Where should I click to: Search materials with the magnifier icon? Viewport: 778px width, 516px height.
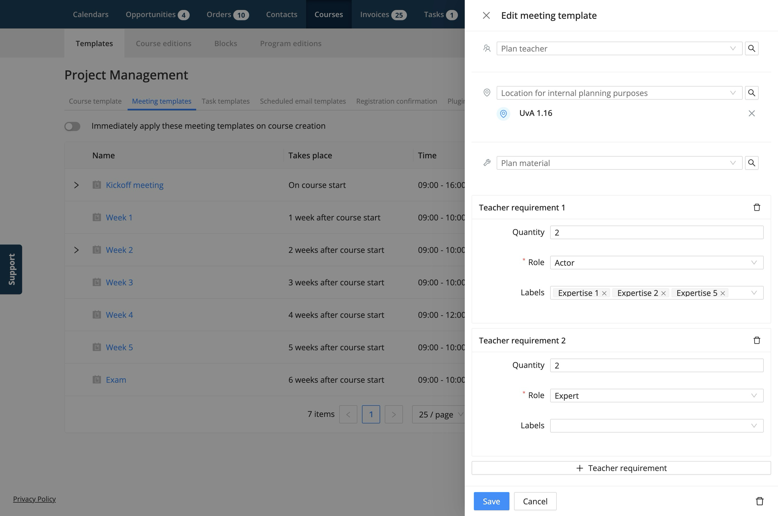[752, 163]
